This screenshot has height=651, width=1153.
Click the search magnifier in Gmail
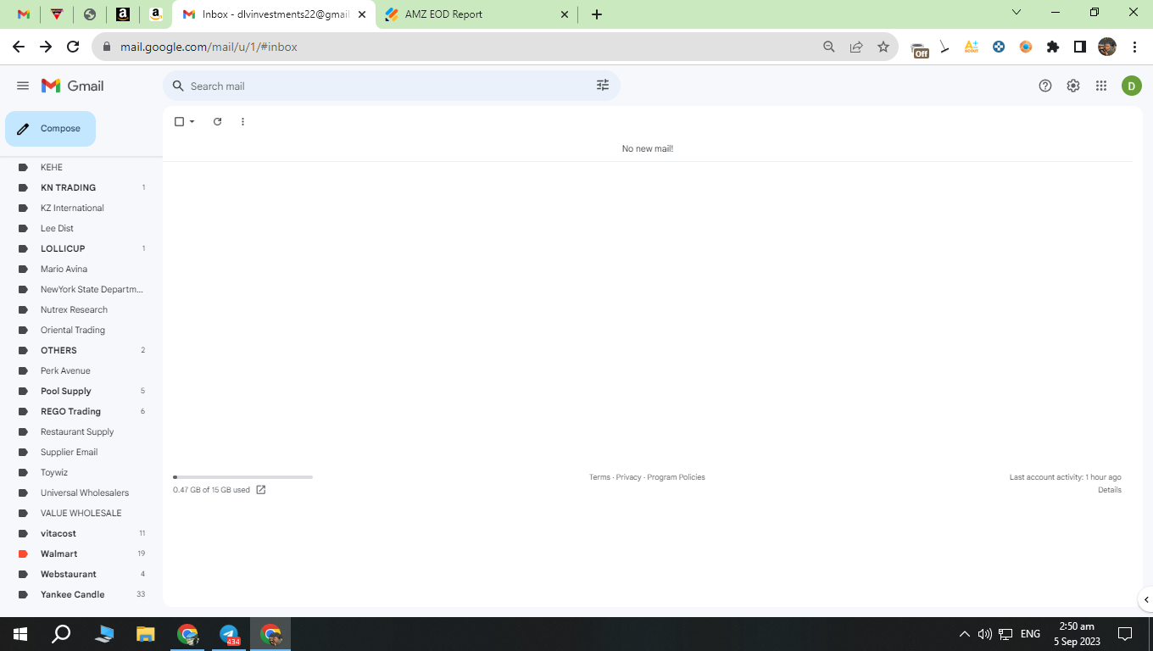178,86
